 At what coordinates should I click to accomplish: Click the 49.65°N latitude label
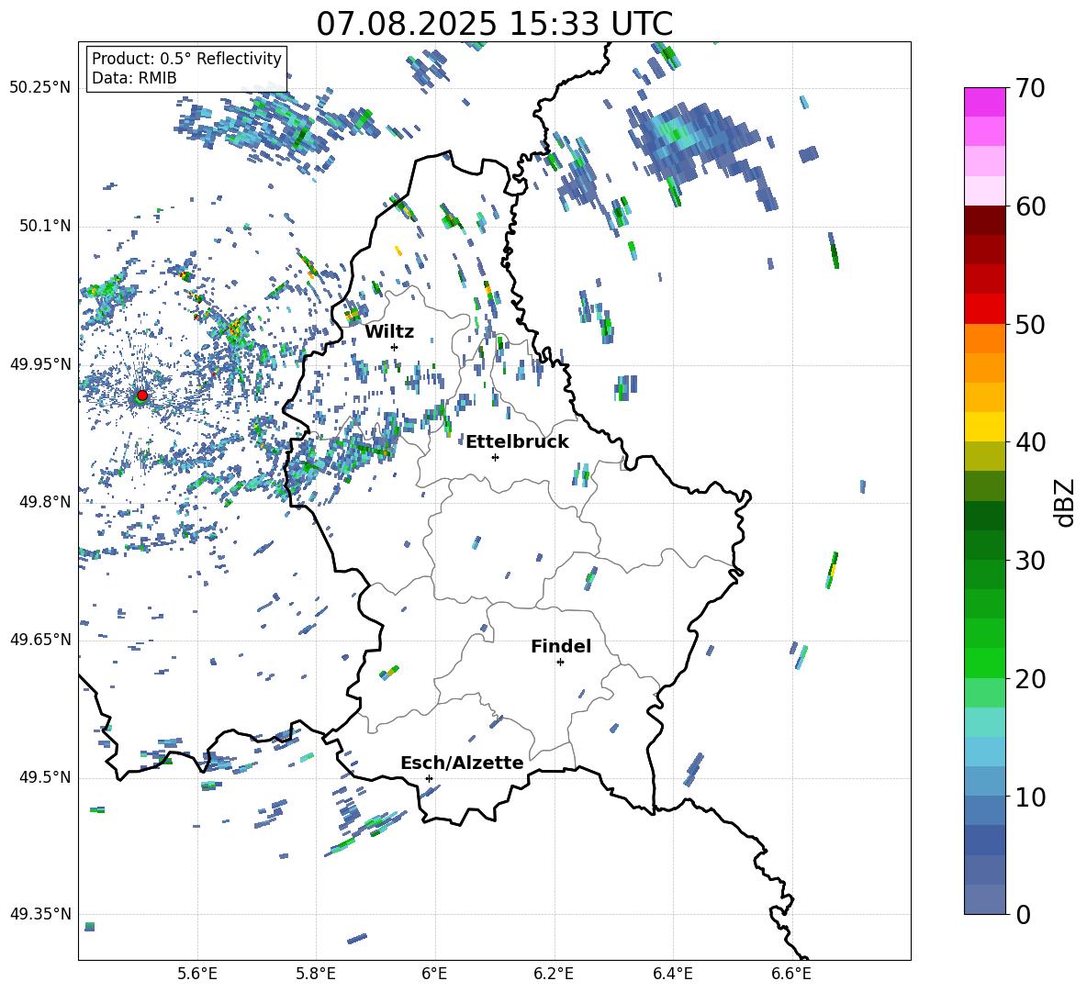pyautogui.click(x=40, y=640)
